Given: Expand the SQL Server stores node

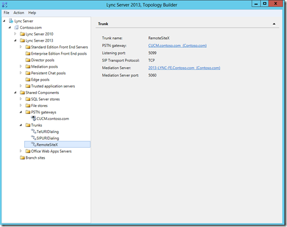Looking at the screenshot, I should click(x=21, y=99).
